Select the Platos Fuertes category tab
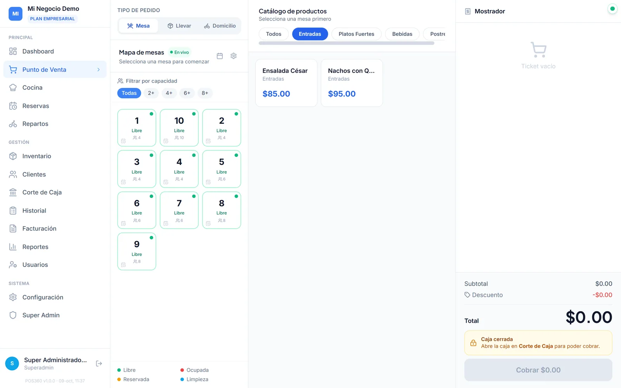Image resolution: width=621 pixels, height=388 pixels. click(356, 34)
